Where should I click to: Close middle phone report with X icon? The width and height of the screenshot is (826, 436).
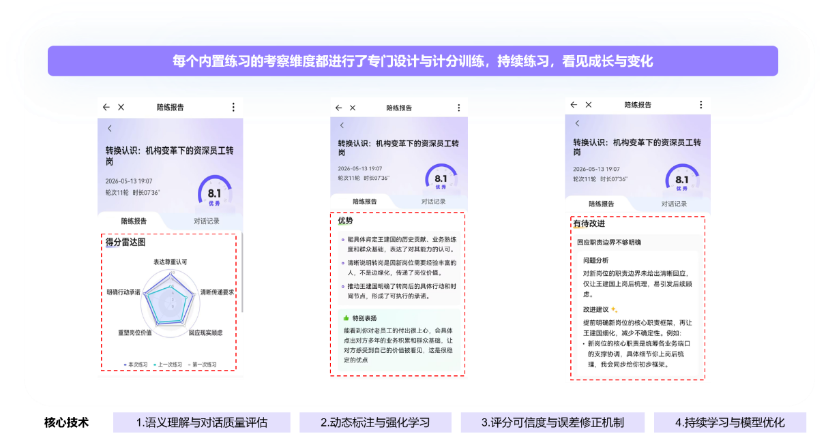(x=353, y=108)
